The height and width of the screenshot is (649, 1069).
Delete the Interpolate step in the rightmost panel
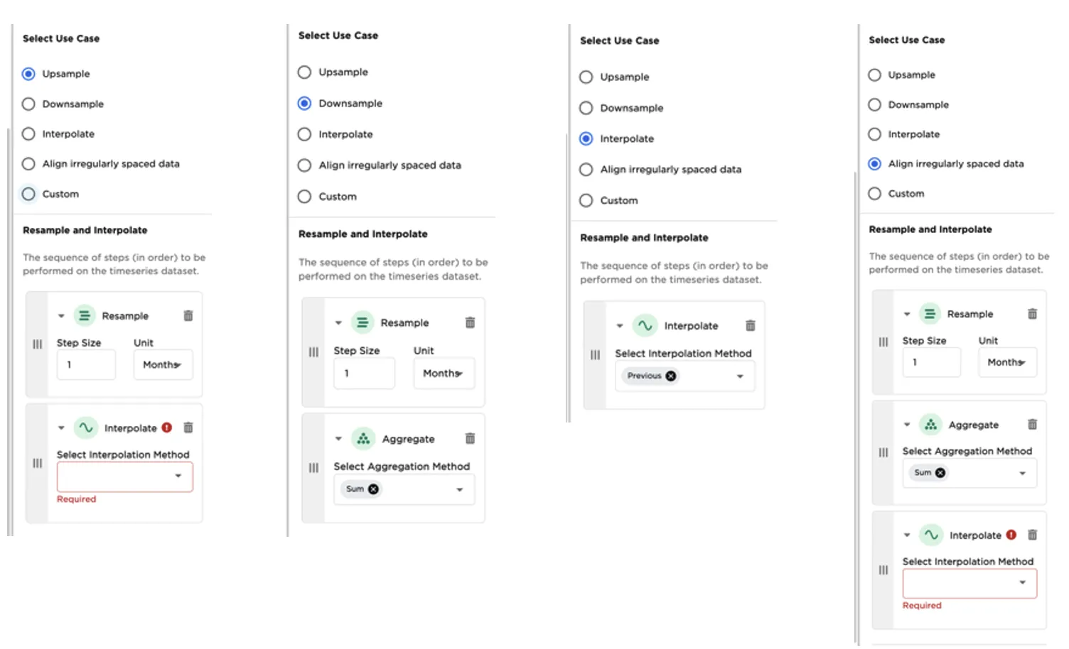click(1033, 535)
